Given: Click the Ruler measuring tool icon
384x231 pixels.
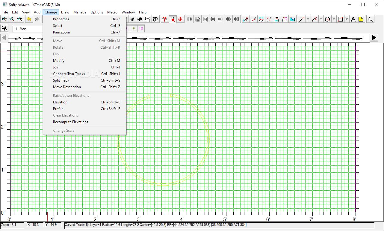Looking at the screenshot, I should pyautogui.click(x=370, y=19).
